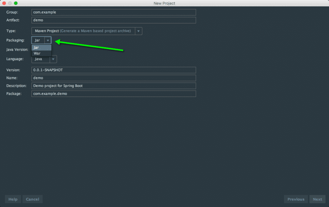Click the Next button

(317, 199)
